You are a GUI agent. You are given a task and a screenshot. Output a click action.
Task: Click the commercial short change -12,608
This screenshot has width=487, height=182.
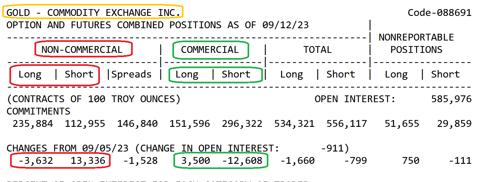pos(242,161)
